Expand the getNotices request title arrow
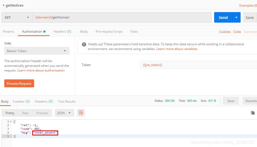The image size is (257, 147). (4, 5)
